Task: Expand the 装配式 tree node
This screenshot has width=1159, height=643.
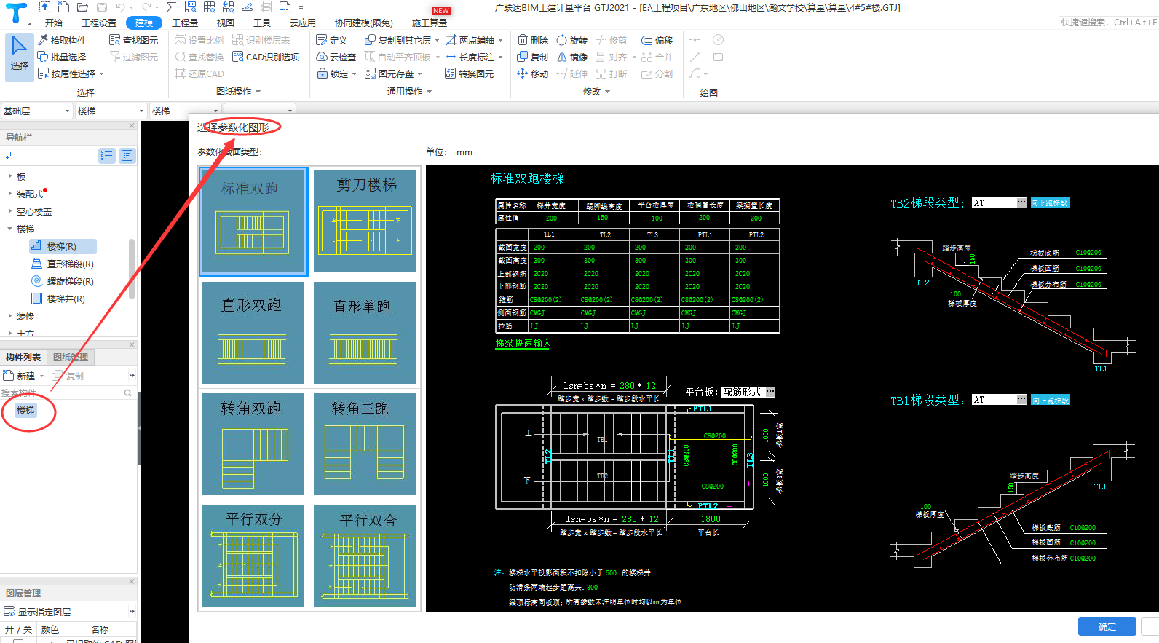Action: tap(9, 194)
